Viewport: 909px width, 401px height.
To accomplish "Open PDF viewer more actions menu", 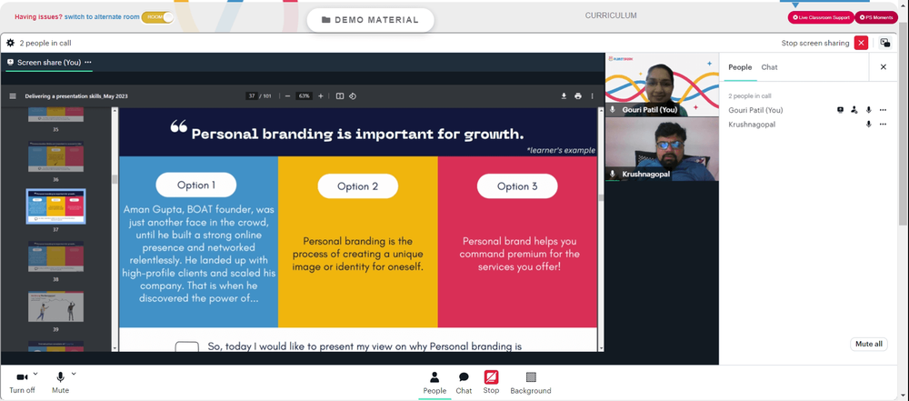I will pyautogui.click(x=592, y=96).
